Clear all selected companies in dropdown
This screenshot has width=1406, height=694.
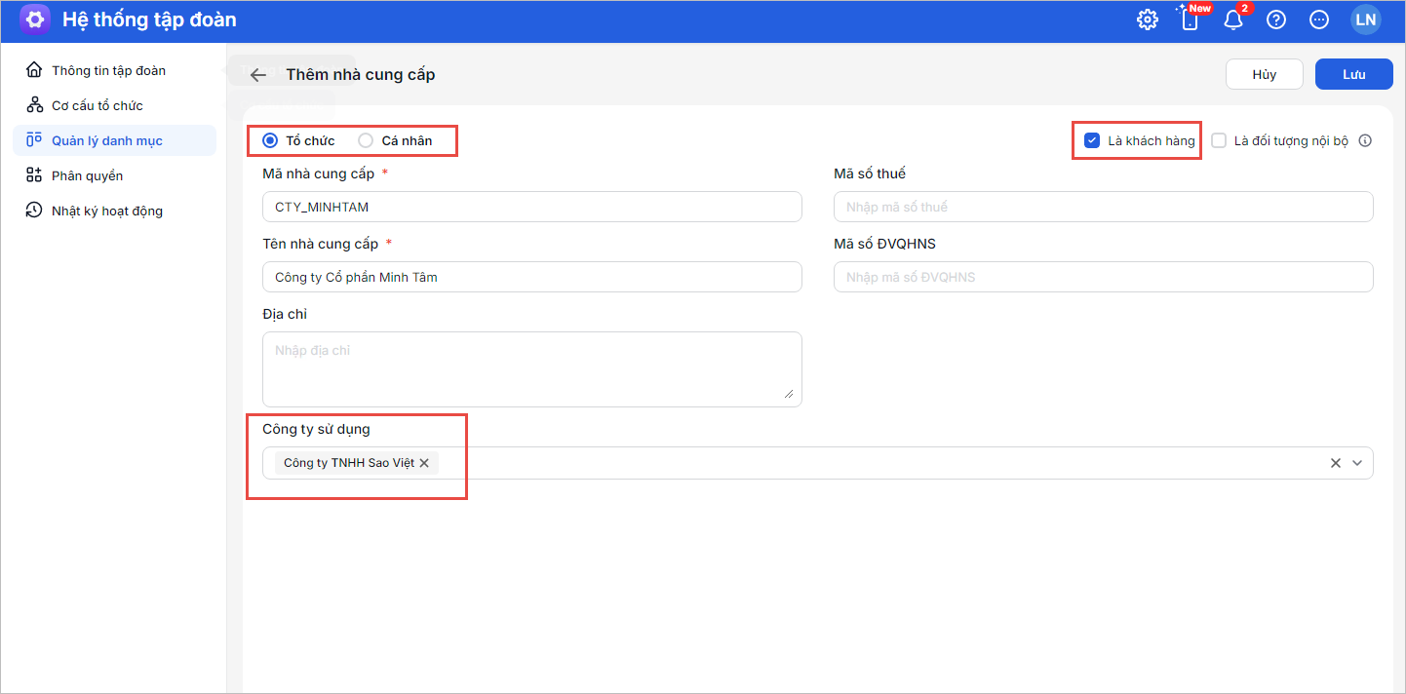tap(1336, 463)
